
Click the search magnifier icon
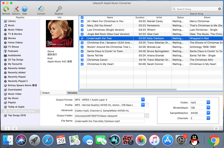[x=174, y=9]
